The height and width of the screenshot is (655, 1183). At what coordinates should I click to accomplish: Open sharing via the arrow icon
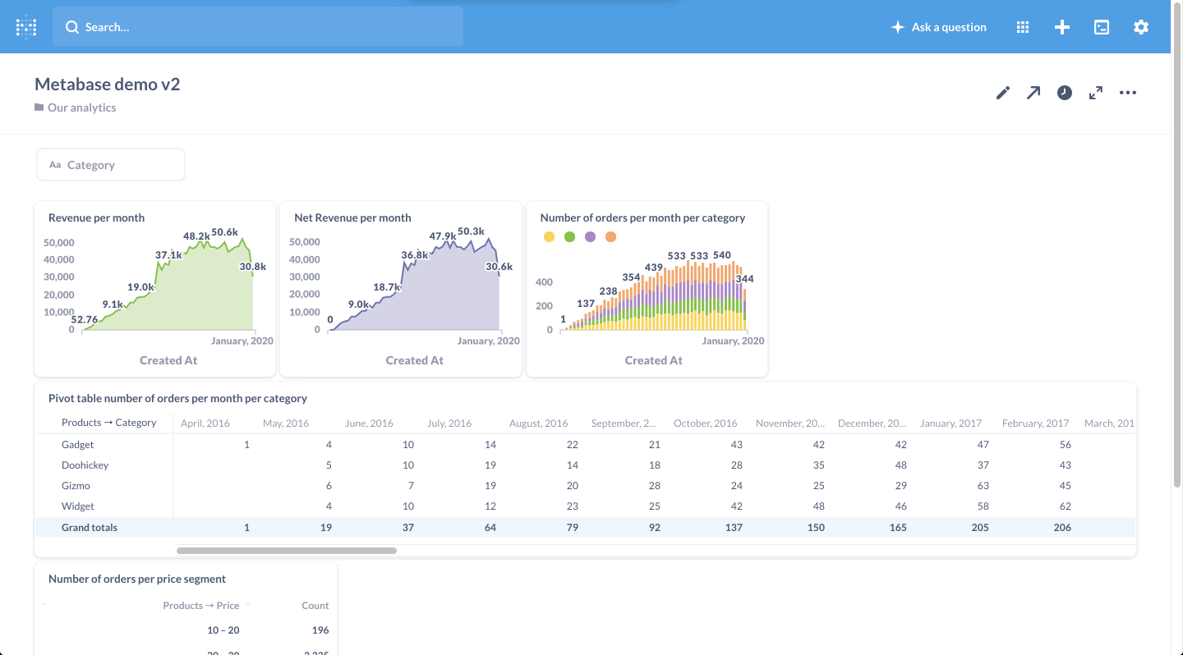(x=1033, y=93)
